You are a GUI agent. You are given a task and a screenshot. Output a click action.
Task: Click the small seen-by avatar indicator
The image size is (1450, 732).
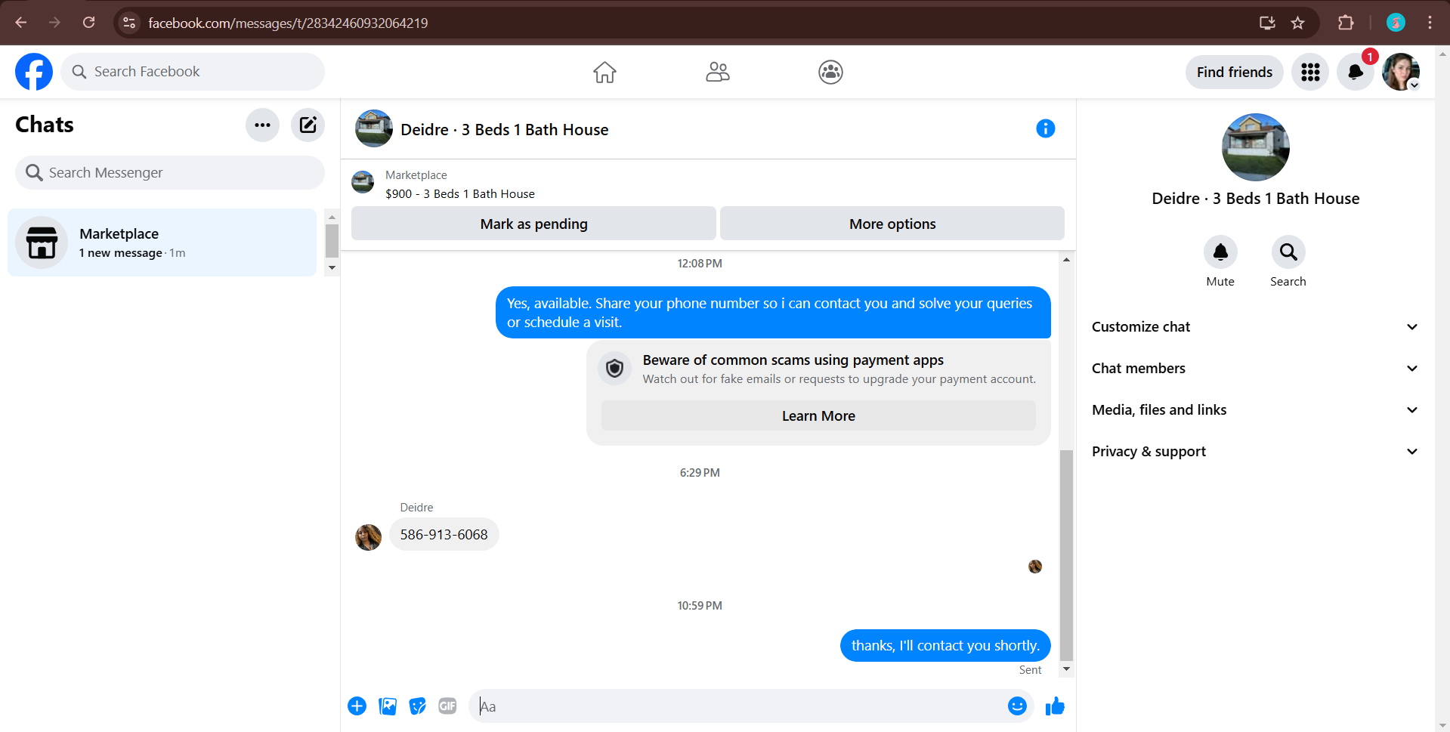pos(1035,567)
